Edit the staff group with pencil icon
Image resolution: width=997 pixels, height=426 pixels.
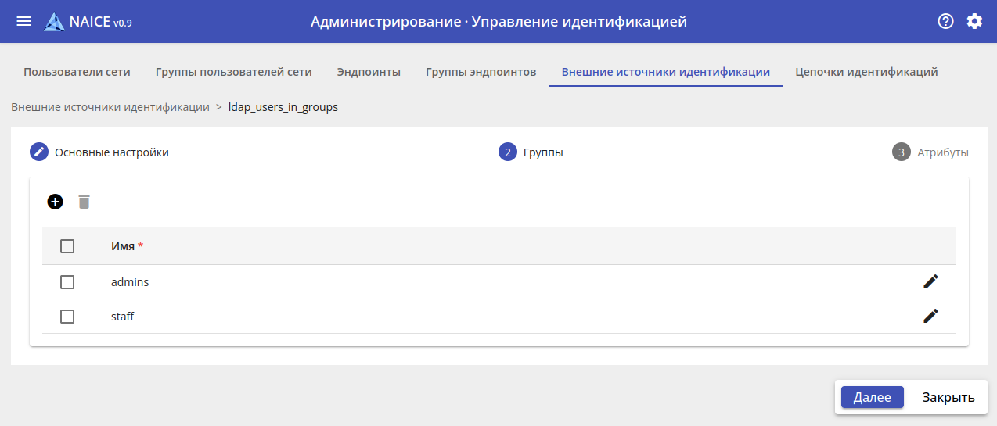tap(930, 316)
